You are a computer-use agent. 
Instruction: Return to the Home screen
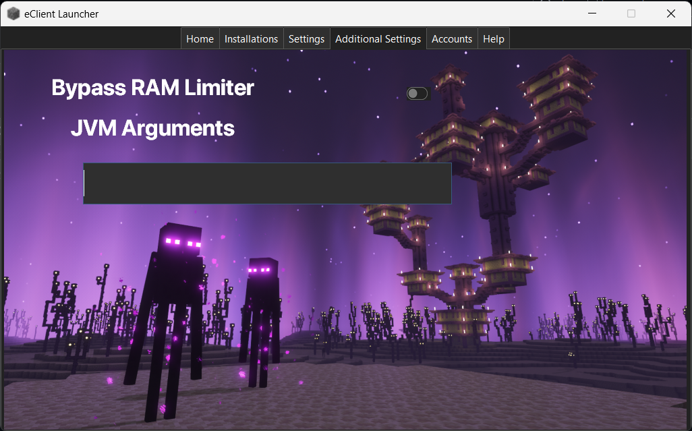200,38
